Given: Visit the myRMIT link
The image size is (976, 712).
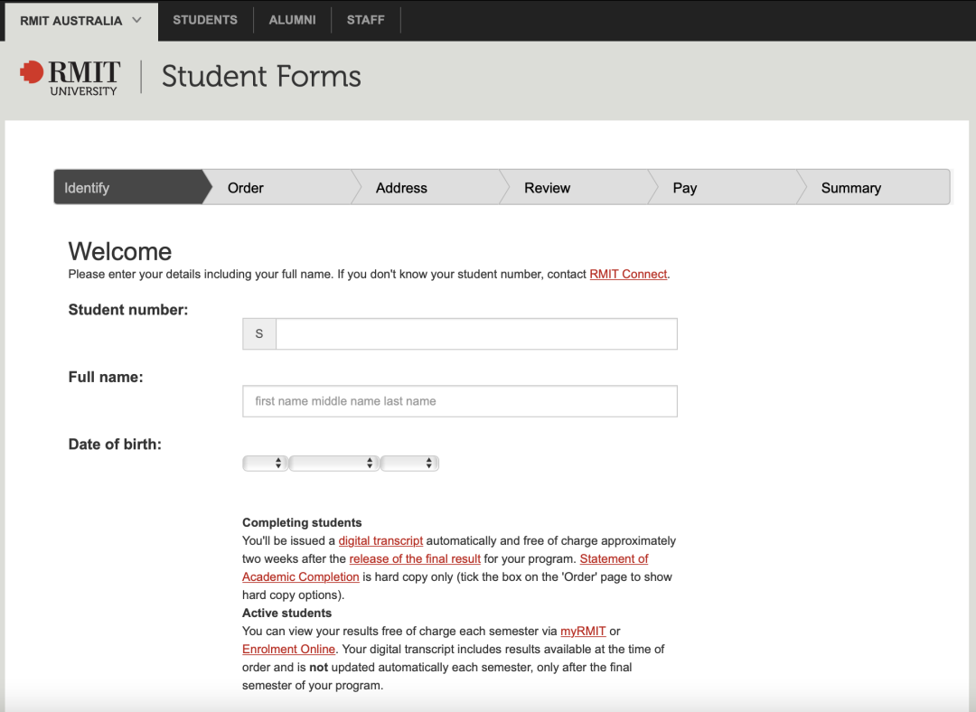Looking at the screenshot, I should [583, 631].
